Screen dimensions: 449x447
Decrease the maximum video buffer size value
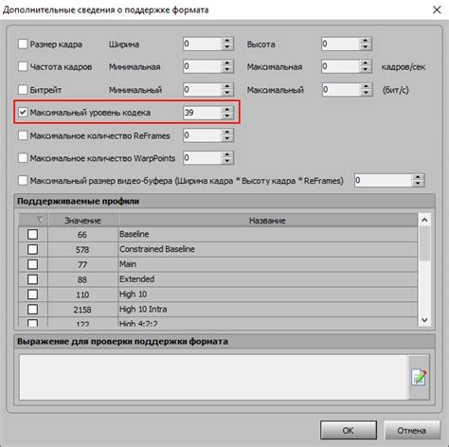coord(418,184)
